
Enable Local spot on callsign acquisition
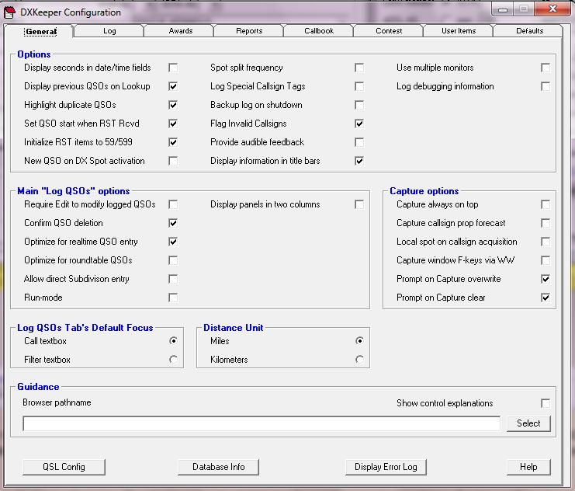(x=546, y=242)
